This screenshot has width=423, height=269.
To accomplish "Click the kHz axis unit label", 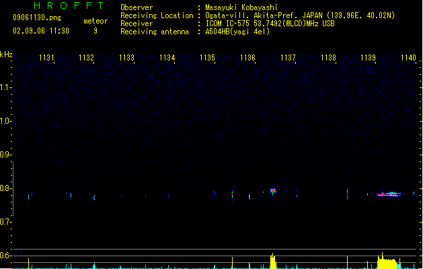I will tap(6, 54).
